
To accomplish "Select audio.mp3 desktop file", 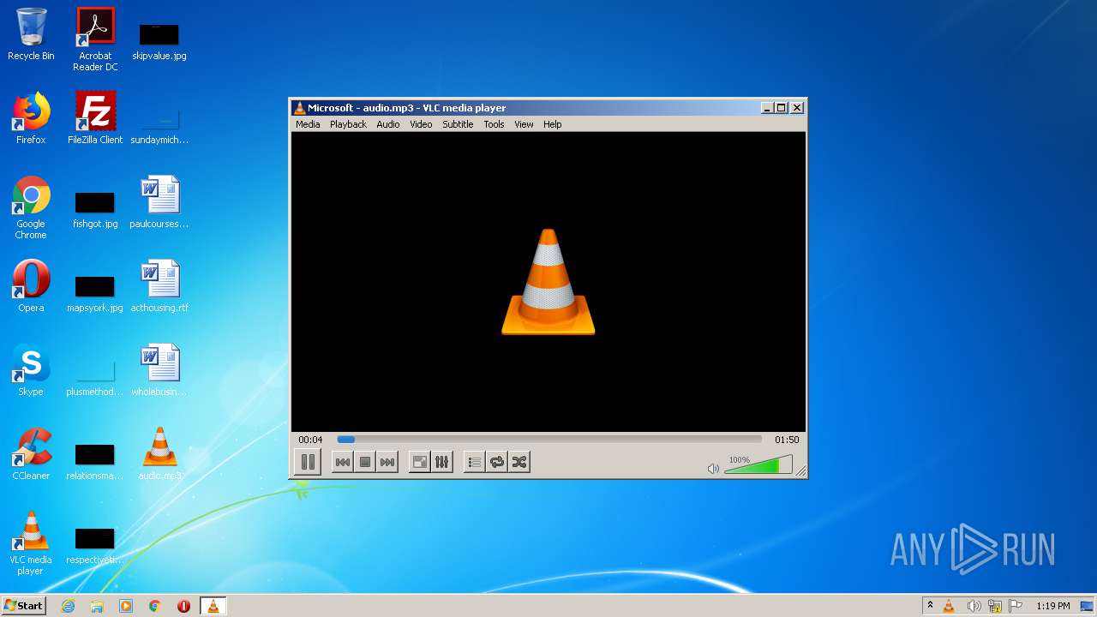I will coord(159,454).
